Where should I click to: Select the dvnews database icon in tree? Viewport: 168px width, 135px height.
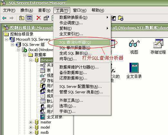(x=37, y=60)
